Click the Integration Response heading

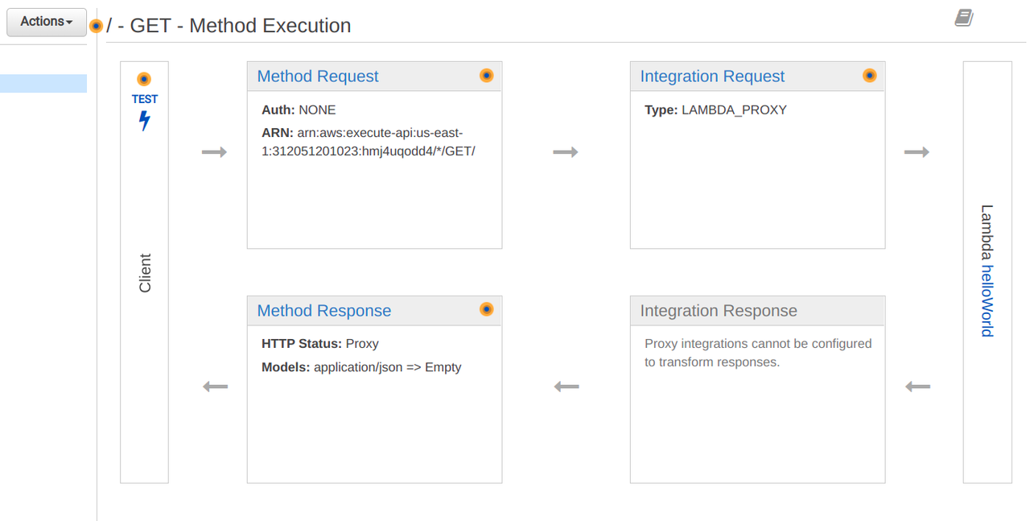click(x=719, y=311)
